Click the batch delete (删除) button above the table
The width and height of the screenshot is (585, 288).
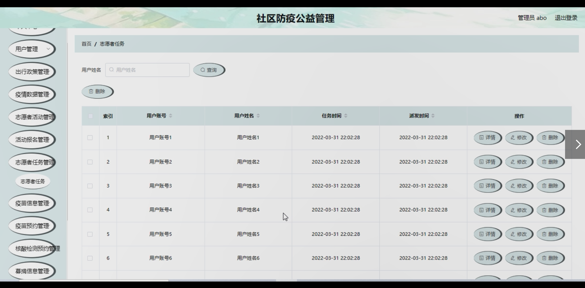[97, 91]
